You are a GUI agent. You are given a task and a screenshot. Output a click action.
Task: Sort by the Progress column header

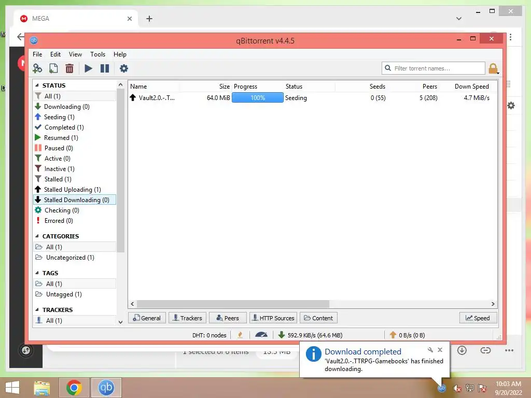pos(257,87)
